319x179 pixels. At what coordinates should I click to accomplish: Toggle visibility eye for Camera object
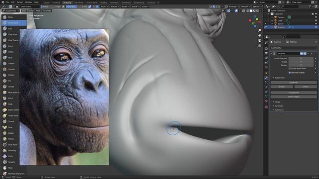tap(316, 17)
